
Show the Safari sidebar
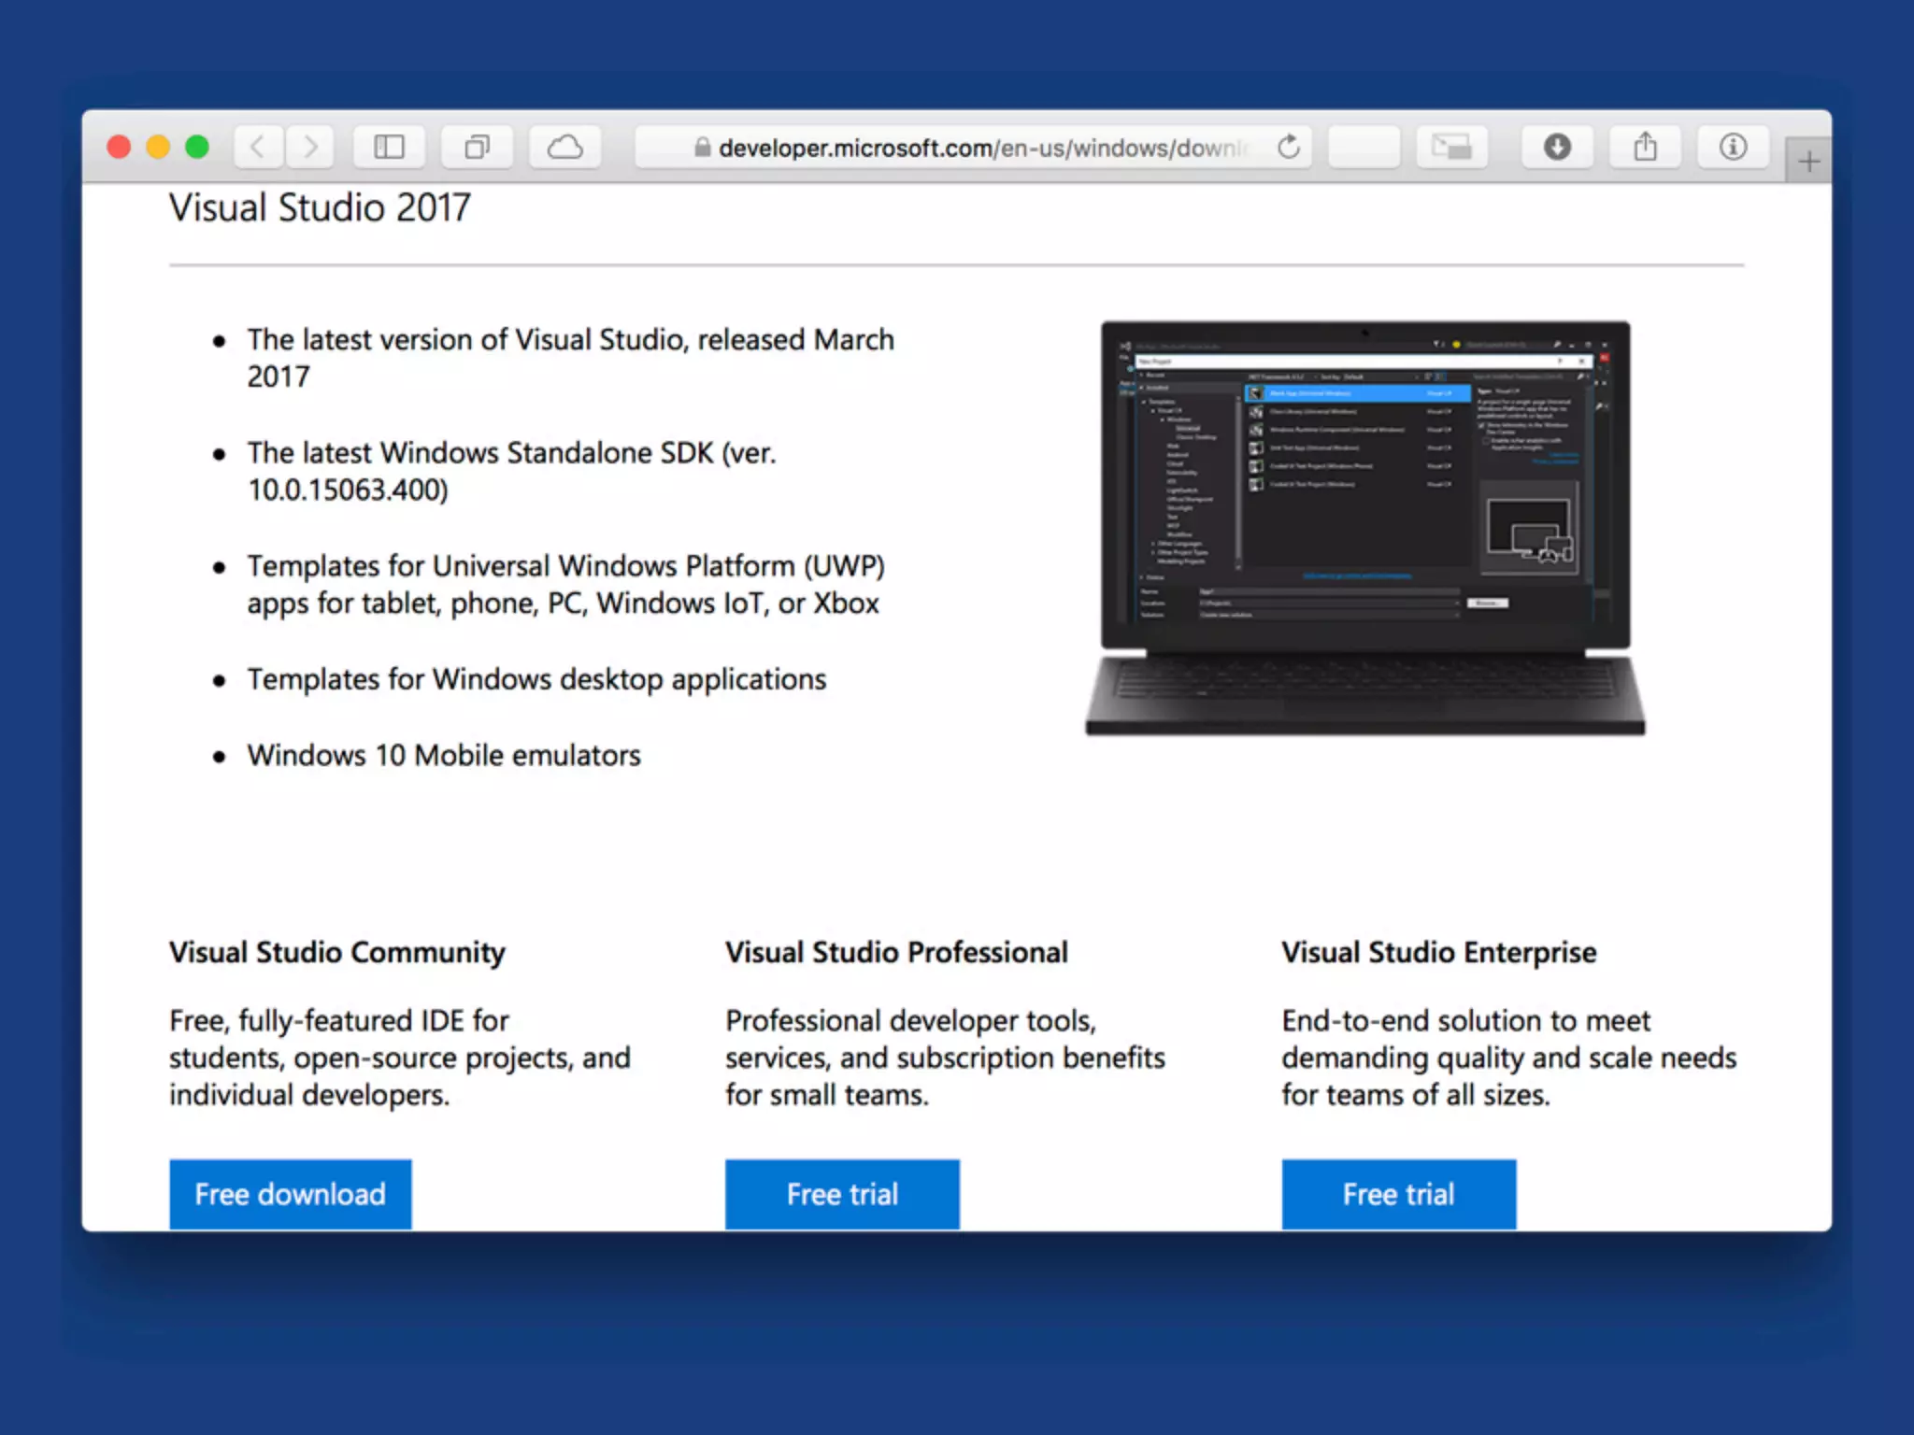click(x=389, y=147)
